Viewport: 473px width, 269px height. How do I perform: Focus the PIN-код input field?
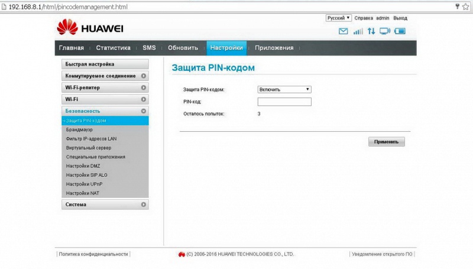[x=284, y=102]
